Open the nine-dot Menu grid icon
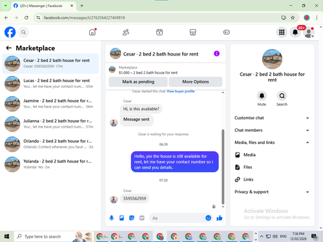Screen dimensions: 323x242 (282, 32)
